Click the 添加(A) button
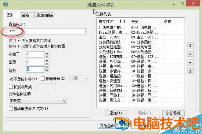This screenshot has width=202, height=134. point(116,113)
